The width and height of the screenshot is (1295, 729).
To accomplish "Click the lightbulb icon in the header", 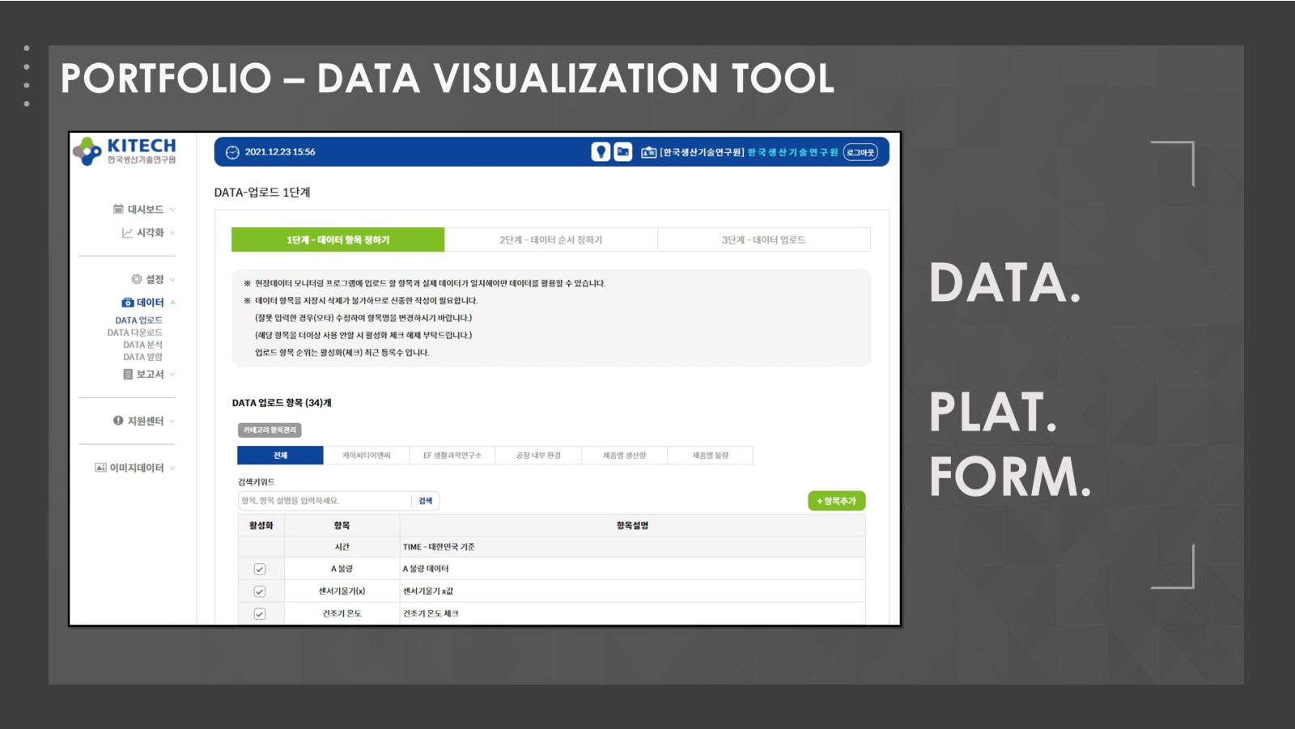I will click(601, 152).
